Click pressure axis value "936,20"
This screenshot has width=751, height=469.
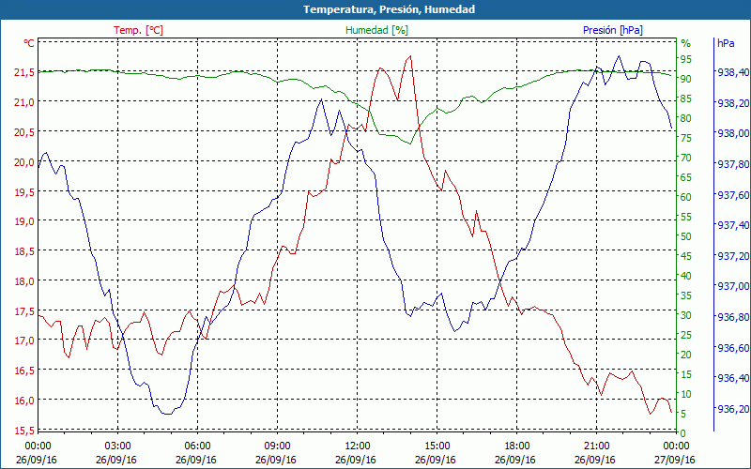tap(732, 409)
